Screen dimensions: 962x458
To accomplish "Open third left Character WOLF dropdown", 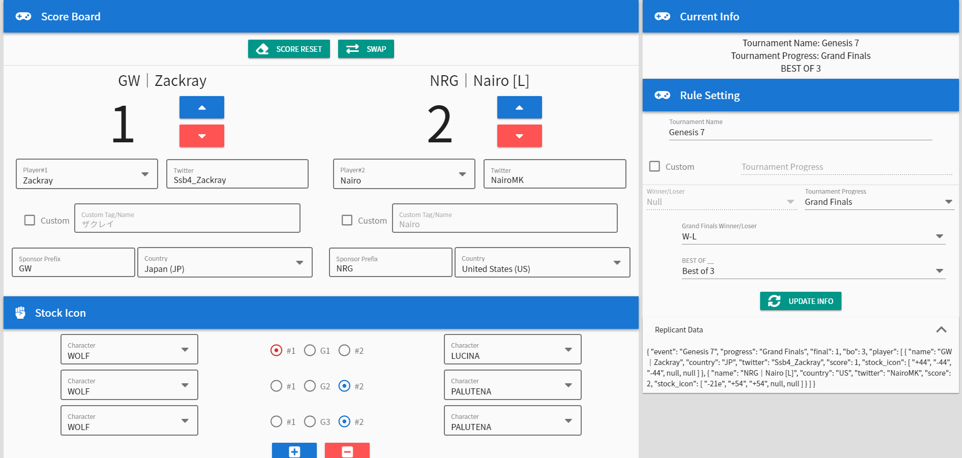I will [x=129, y=420].
